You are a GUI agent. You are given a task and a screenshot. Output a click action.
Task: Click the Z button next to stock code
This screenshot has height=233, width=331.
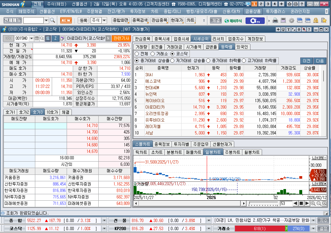click(55, 38)
